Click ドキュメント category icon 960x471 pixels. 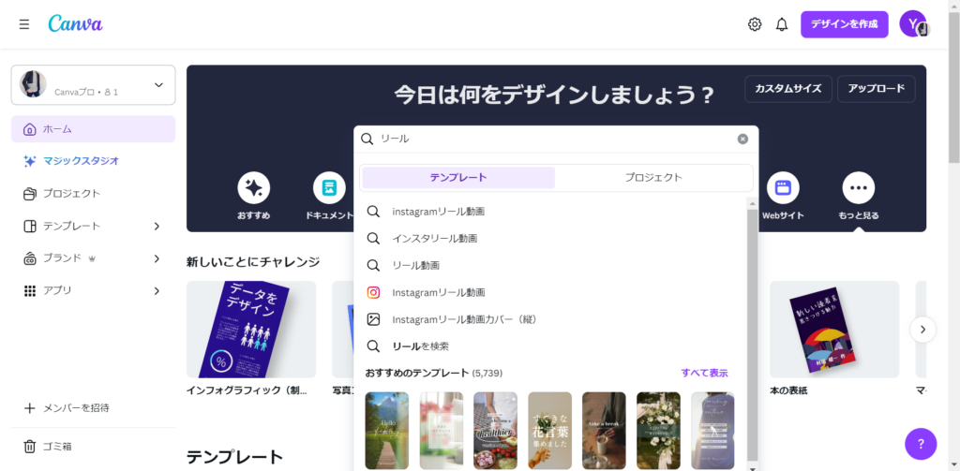(329, 188)
